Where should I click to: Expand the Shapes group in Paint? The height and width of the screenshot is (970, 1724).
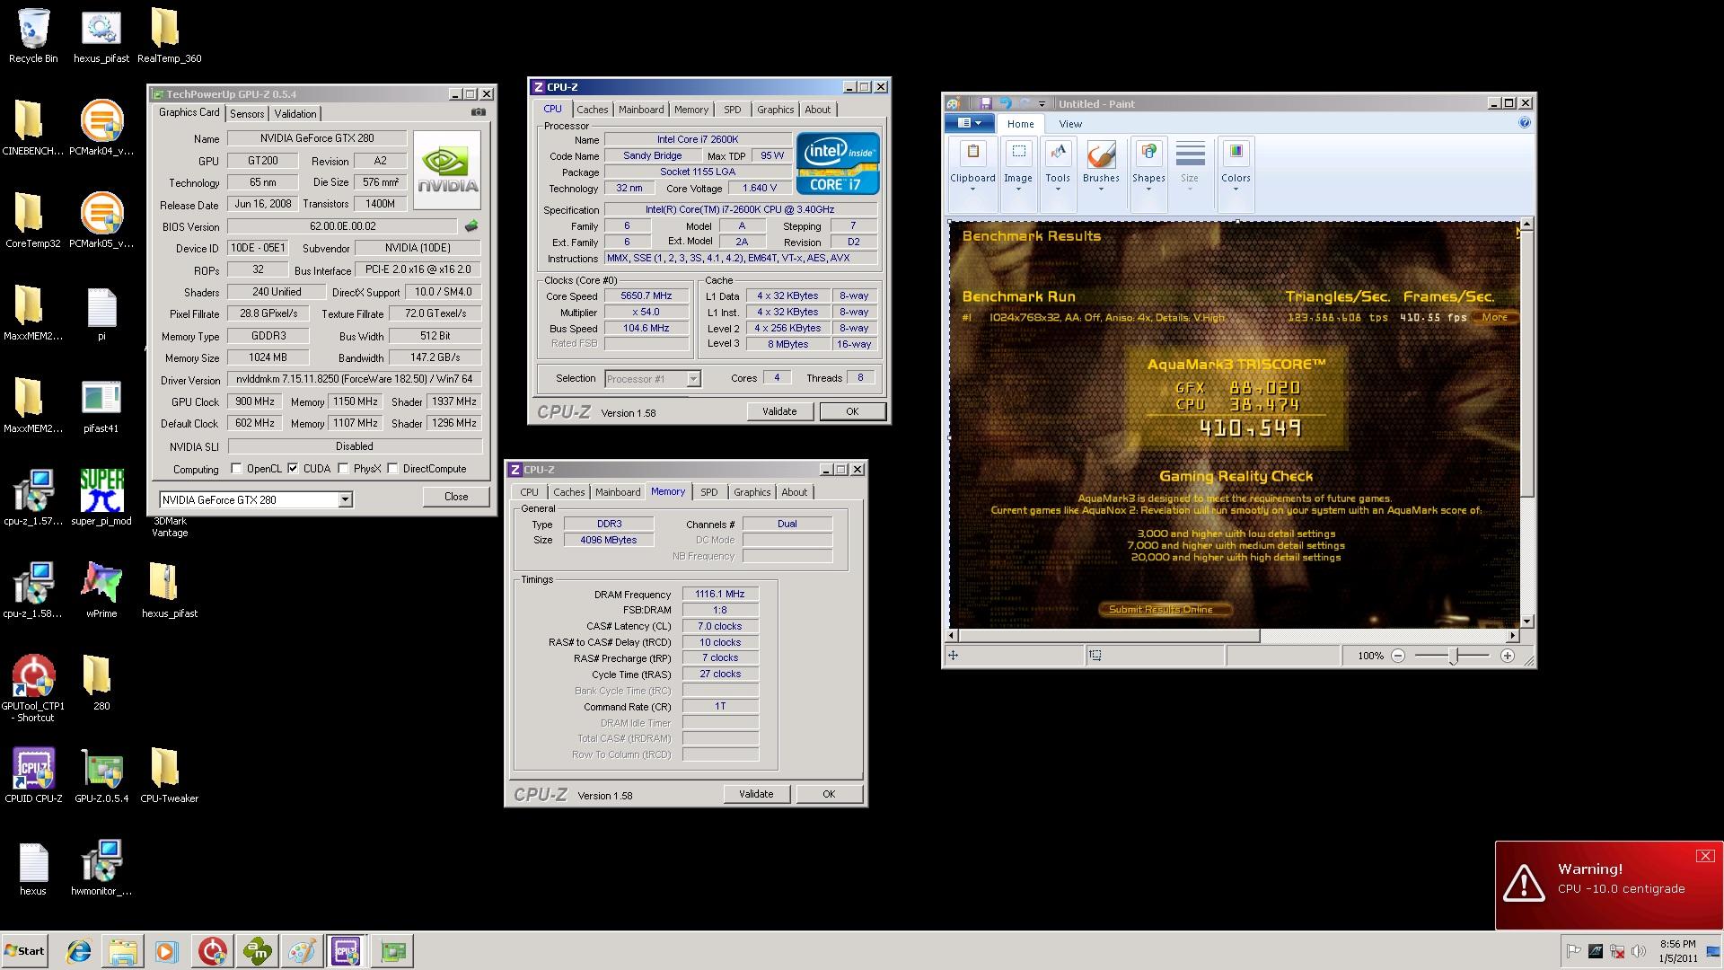[x=1148, y=177]
